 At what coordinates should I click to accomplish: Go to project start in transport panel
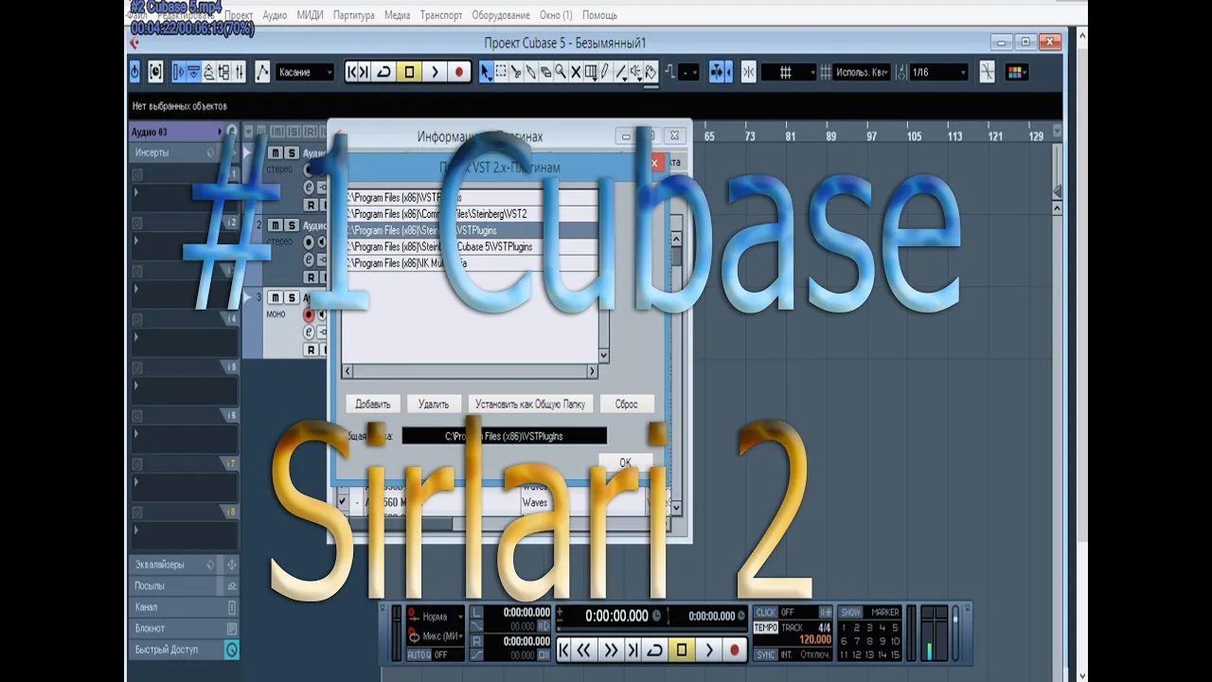[563, 650]
